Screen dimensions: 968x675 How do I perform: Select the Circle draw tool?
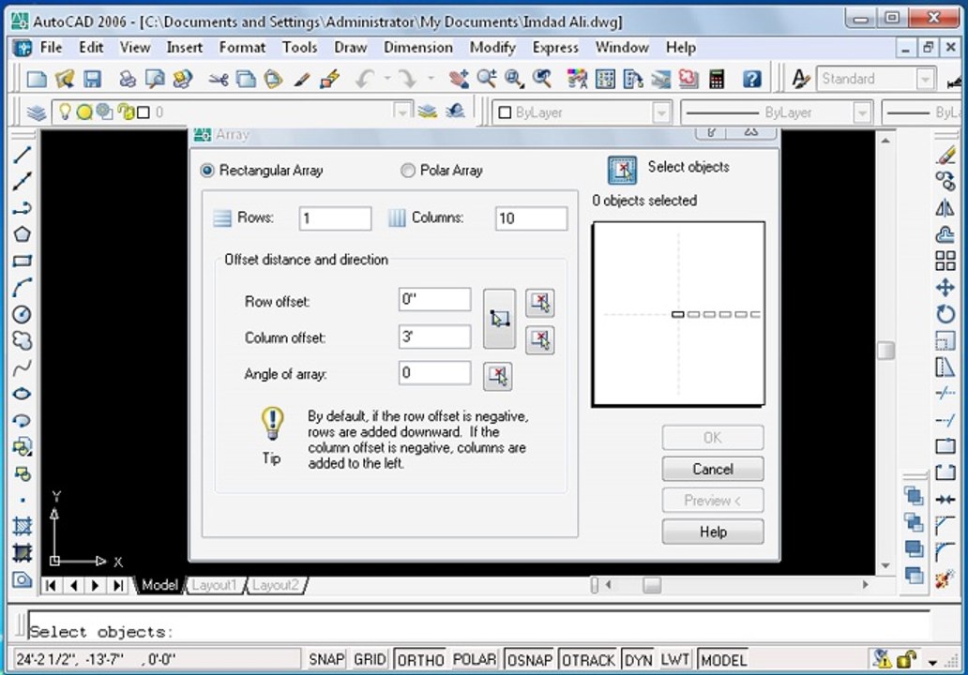[23, 314]
